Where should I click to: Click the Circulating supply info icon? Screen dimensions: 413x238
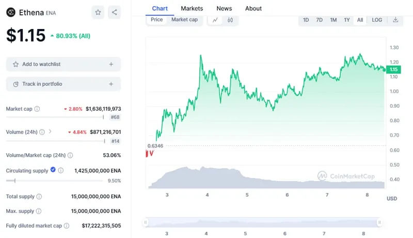tap(60, 170)
